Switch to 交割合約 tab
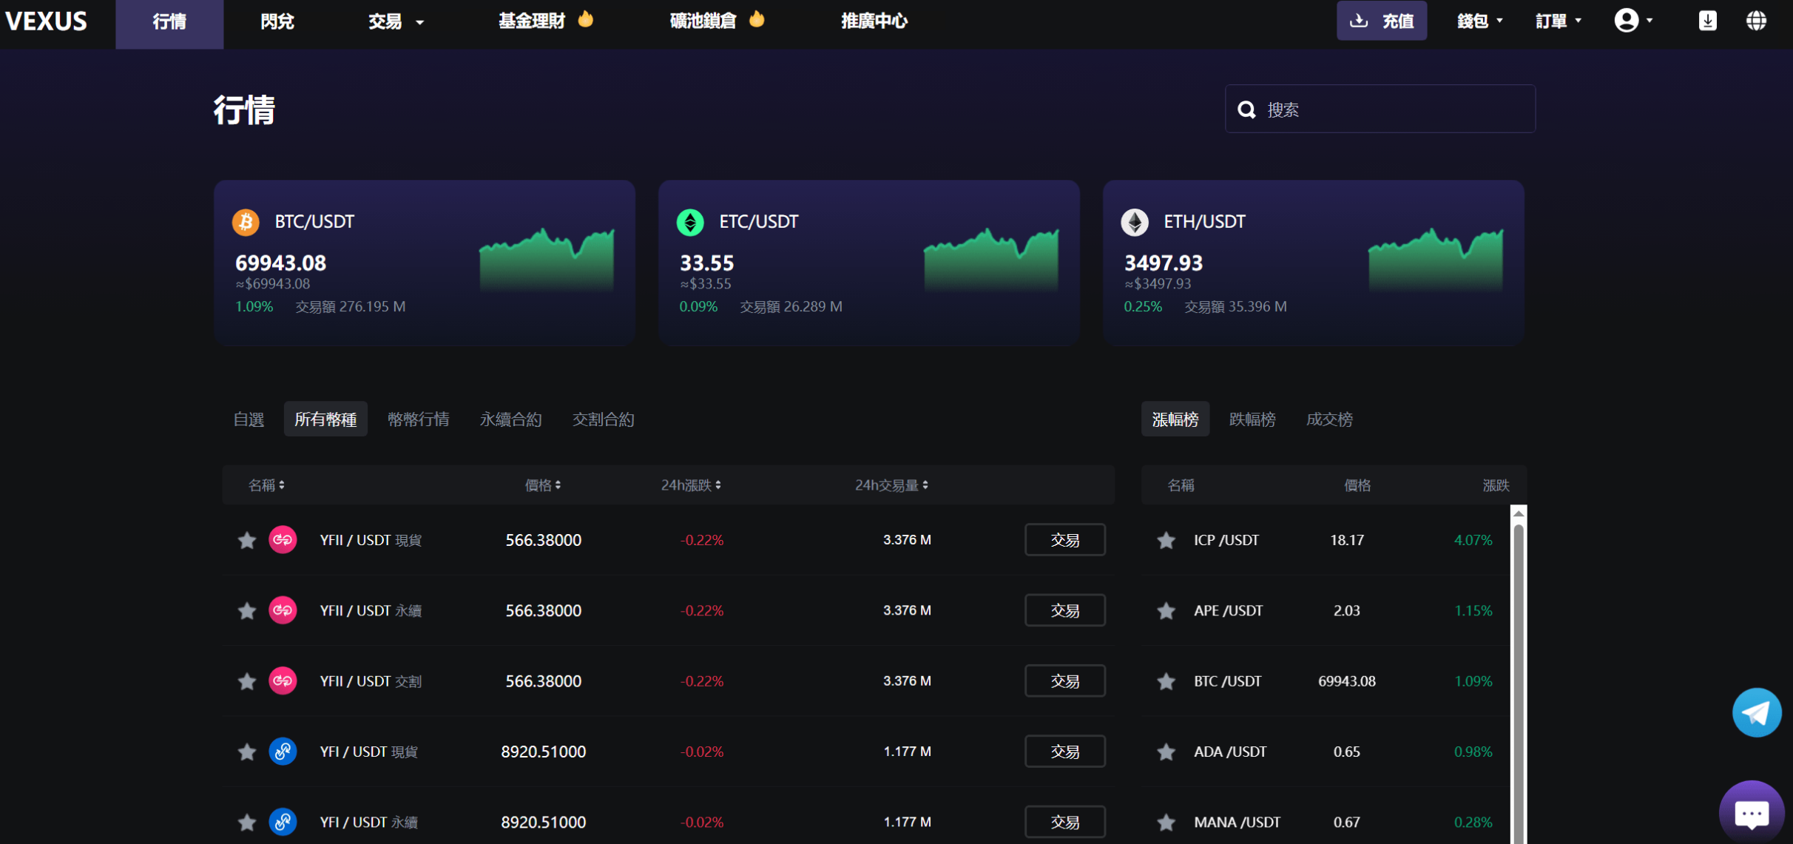The height and width of the screenshot is (844, 1793). [x=603, y=419]
